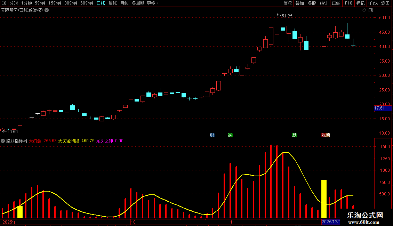Click the 11 month axis label
Viewport: 393px width, 226px height.
click(232, 222)
